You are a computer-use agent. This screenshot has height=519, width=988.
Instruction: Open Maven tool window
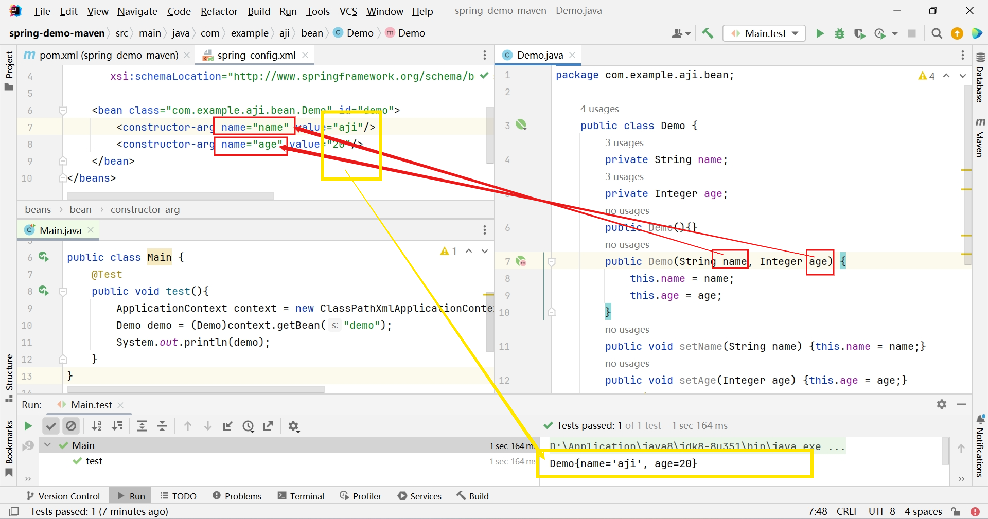(x=980, y=137)
